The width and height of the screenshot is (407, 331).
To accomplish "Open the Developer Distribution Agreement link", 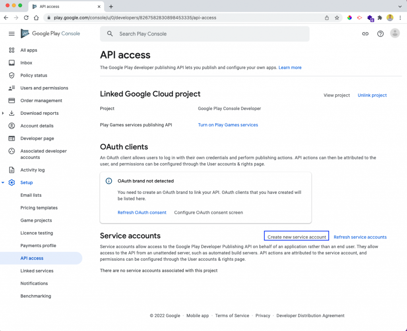I will (310, 316).
